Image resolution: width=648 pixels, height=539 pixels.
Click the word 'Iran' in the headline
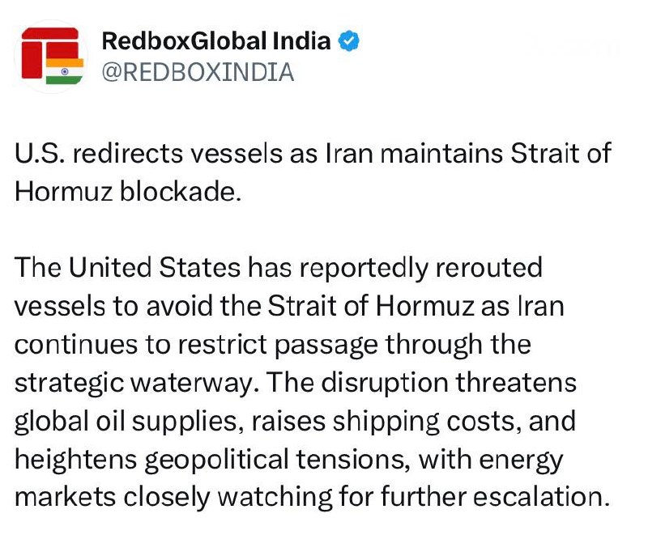point(349,153)
